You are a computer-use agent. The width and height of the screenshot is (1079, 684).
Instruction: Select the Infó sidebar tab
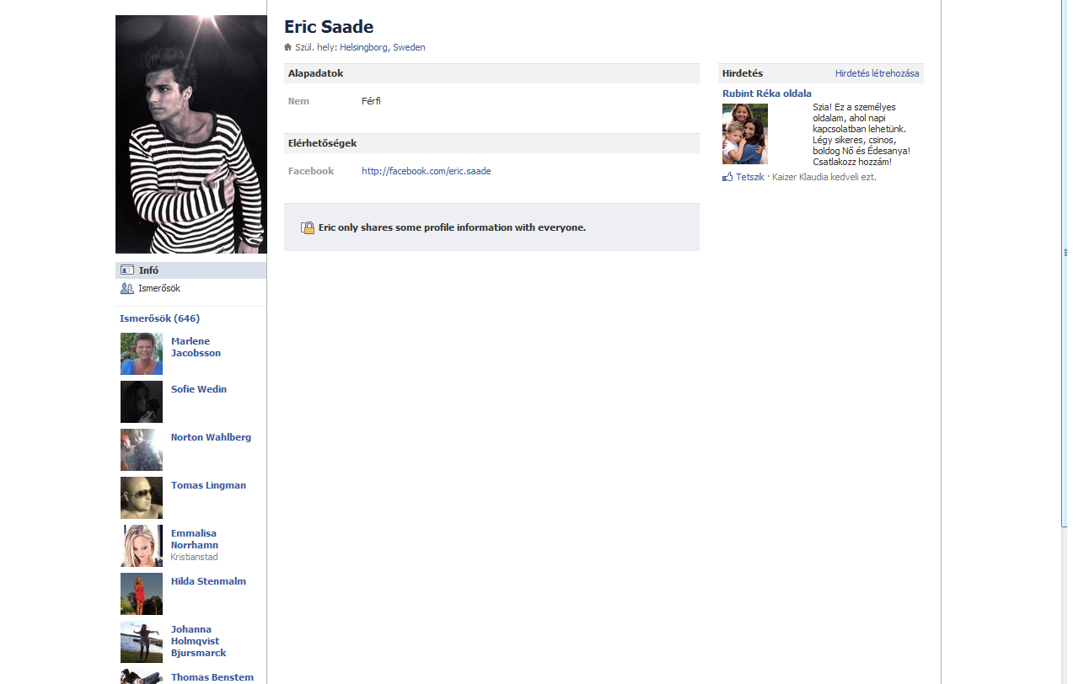(149, 270)
